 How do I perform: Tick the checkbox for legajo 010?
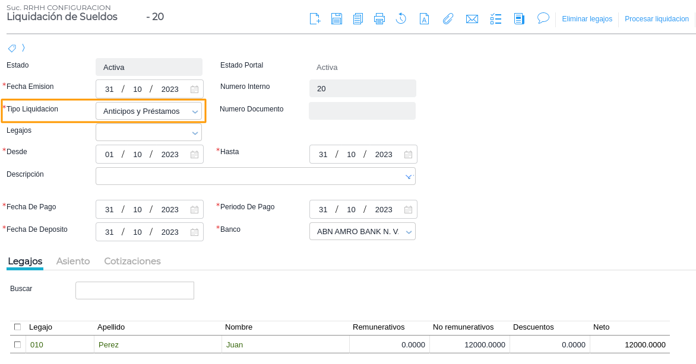point(17,344)
